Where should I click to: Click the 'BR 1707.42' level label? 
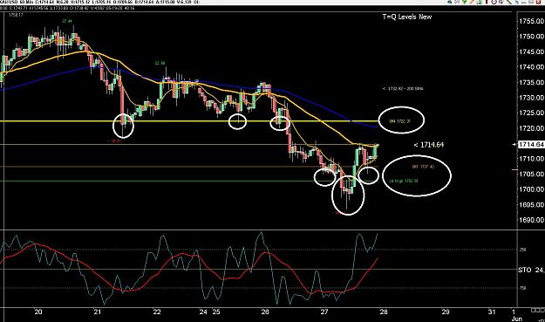[423, 167]
